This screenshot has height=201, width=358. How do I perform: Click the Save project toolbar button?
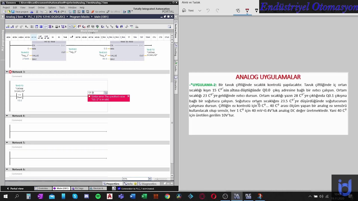(20, 12)
